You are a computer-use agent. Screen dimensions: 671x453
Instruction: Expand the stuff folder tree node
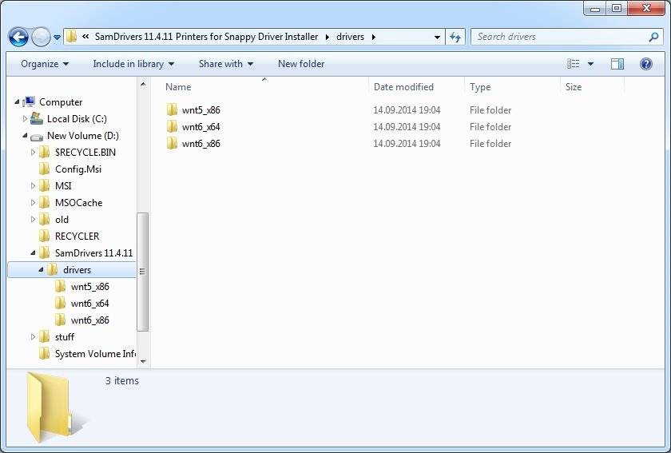(x=33, y=337)
